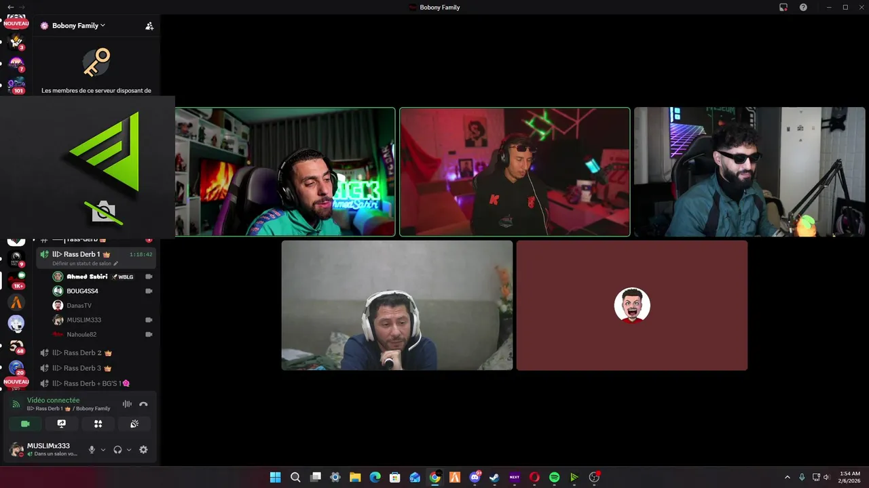This screenshot has height=488, width=869.
Task: Focus the avatar-only participant tile
Action: [x=632, y=305]
